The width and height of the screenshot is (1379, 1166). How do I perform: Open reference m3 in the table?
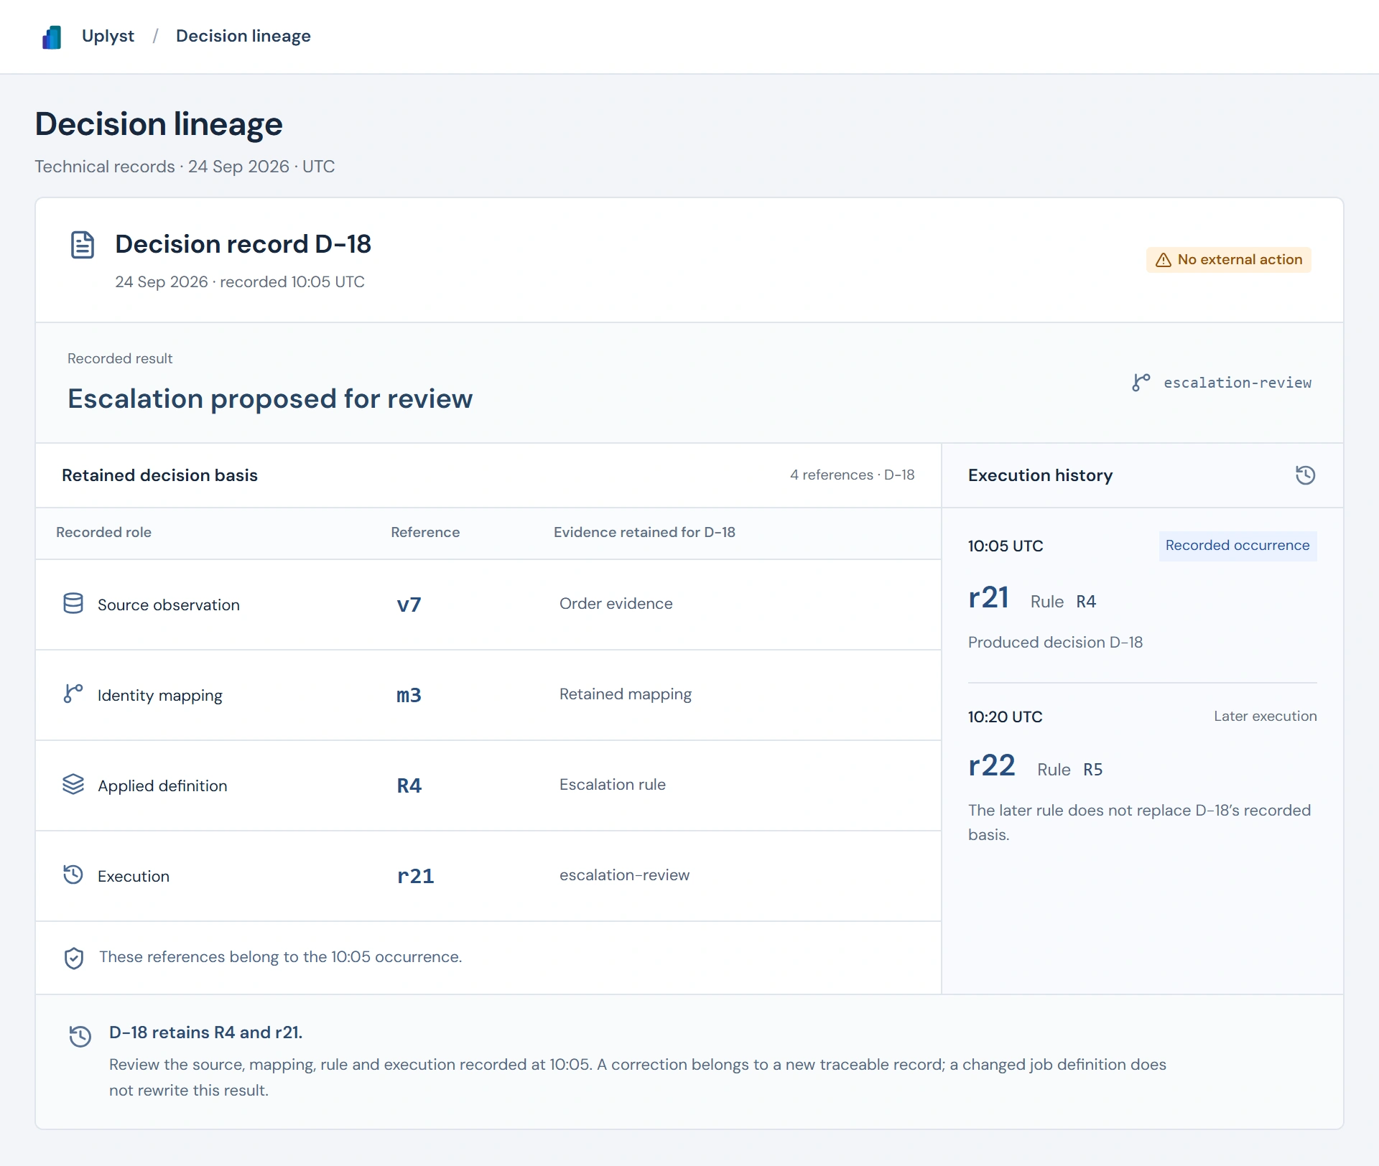[x=409, y=695]
